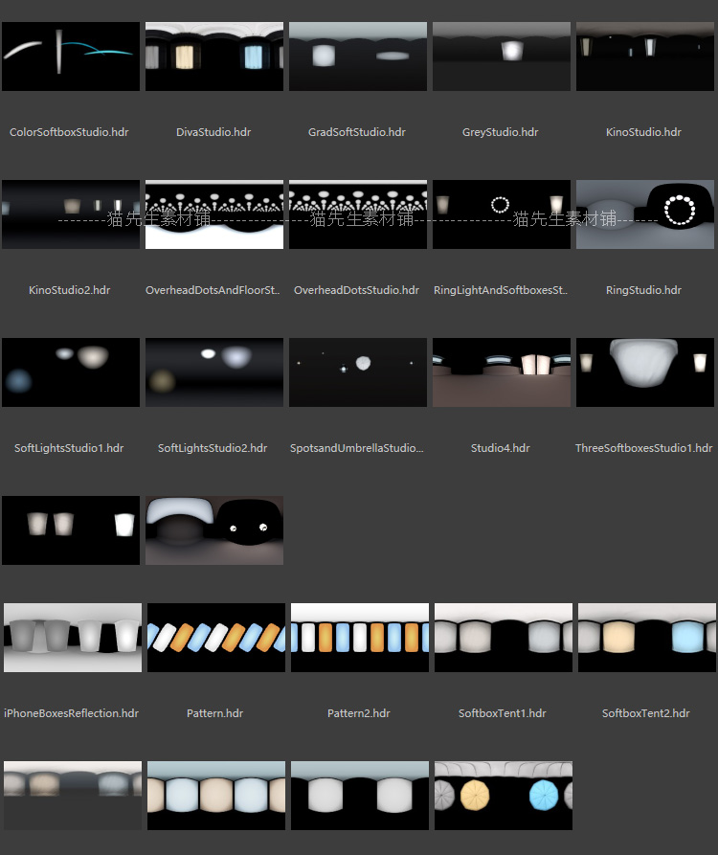
Task: Select the KinoStudio.hdr thumbnail image
Action: 645,56
